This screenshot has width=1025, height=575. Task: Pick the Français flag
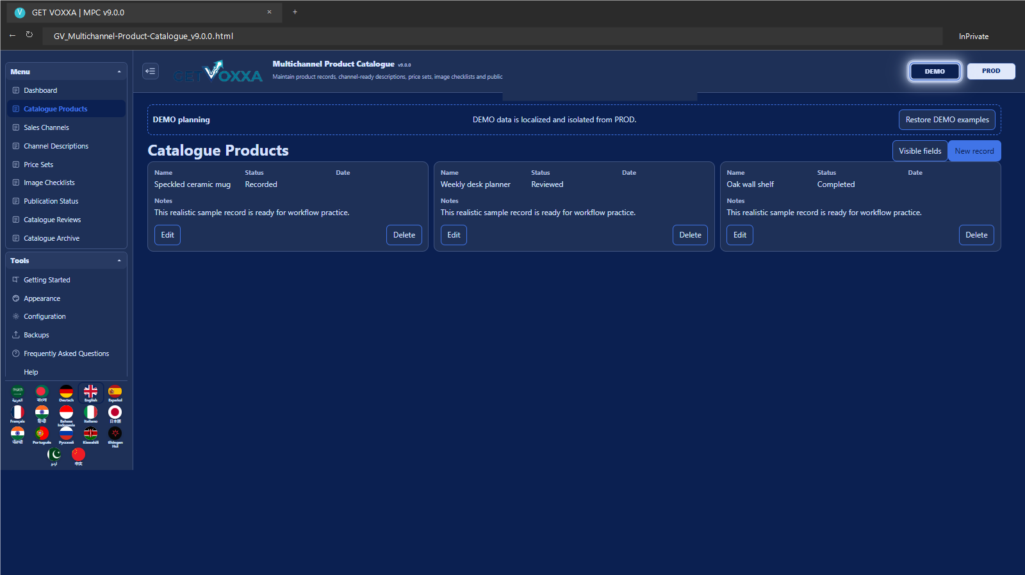pos(17,415)
